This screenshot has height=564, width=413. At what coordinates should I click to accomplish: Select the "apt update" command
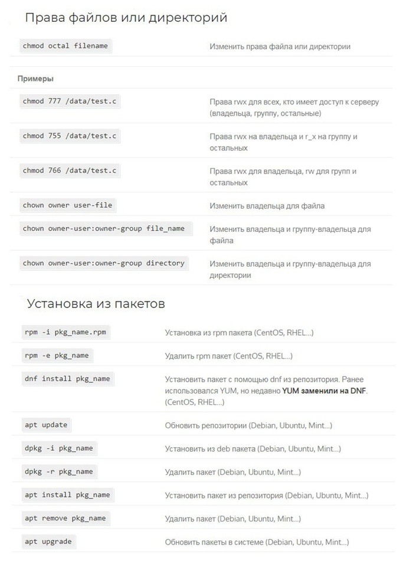[x=46, y=425]
